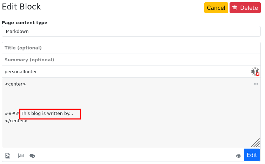Open the three-dots menu in the editor

(256, 84)
